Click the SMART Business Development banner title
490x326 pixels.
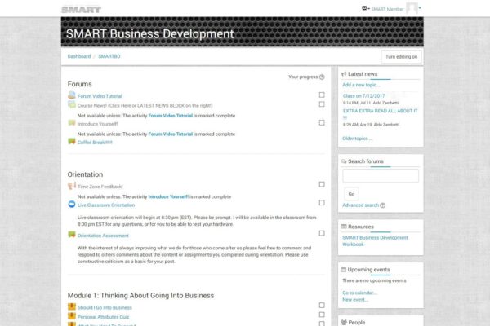point(149,33)
